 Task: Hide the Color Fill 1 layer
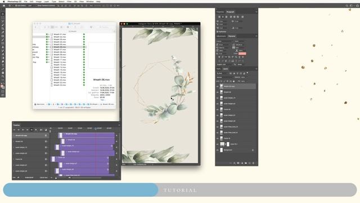coord(218,144)
